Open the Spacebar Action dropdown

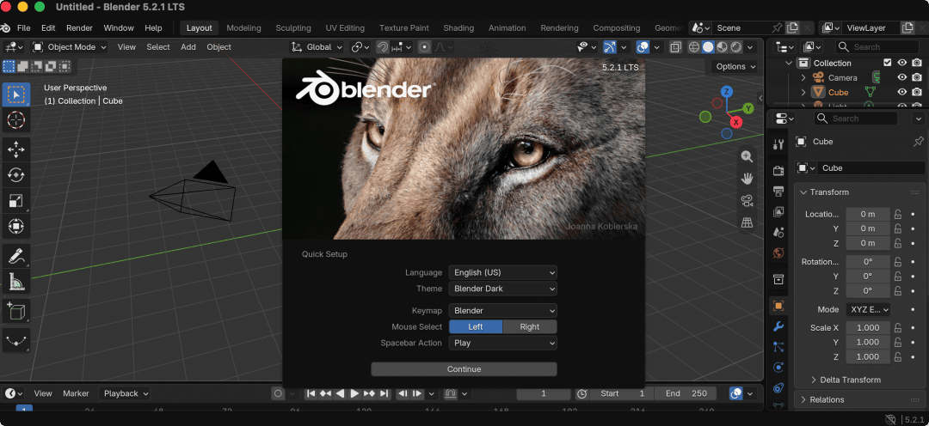(502, 343)
